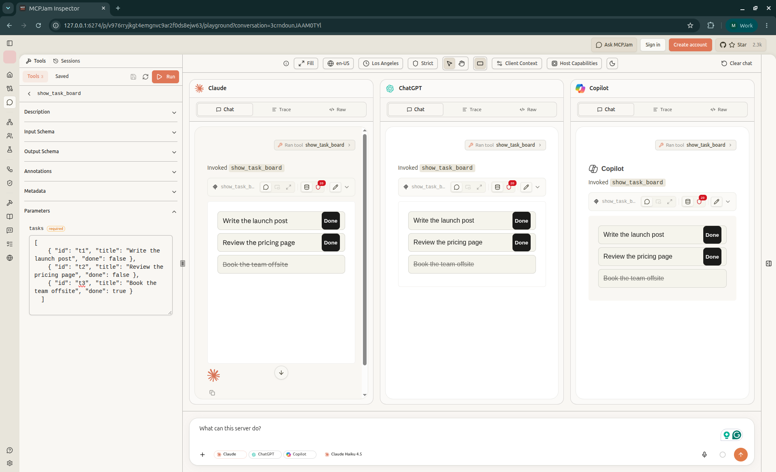Open settings gear in sidebar

[x=10, y=463]
